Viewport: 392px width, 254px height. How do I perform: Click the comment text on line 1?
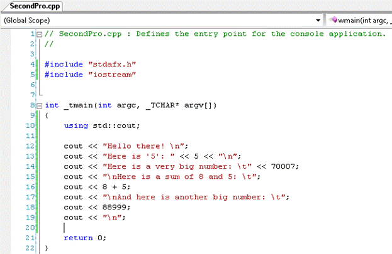(x=215, y=34)
